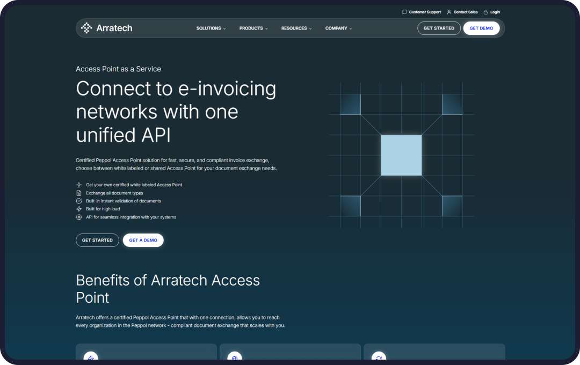
Task: Expand the Company dropdown chevron
Action: tap(351, 28)
